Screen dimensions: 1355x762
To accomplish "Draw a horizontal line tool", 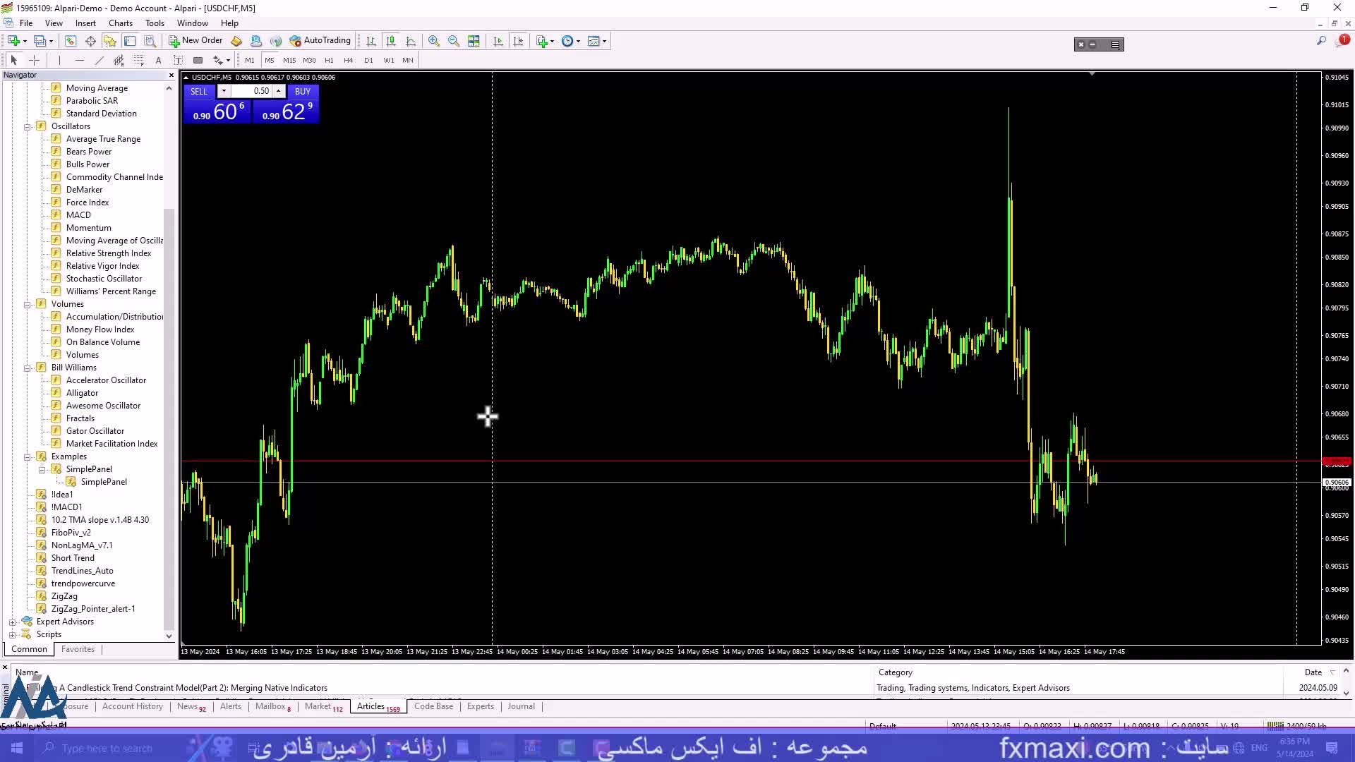I will point(79,60).
